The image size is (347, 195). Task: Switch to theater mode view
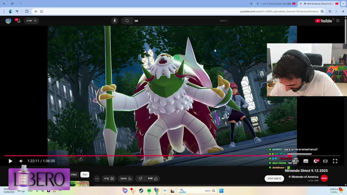pos(325,161)
